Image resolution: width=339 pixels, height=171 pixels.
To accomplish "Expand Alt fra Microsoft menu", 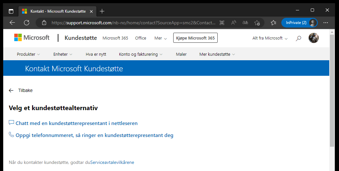I will (x=270, y=38).
